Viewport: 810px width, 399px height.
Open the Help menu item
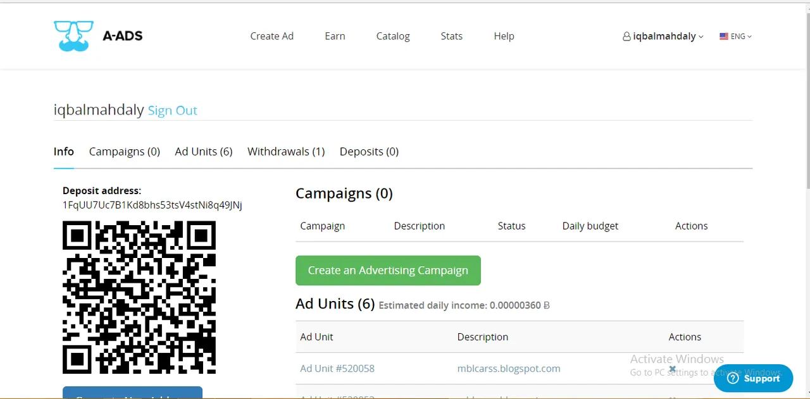click(x=504, y=36)
